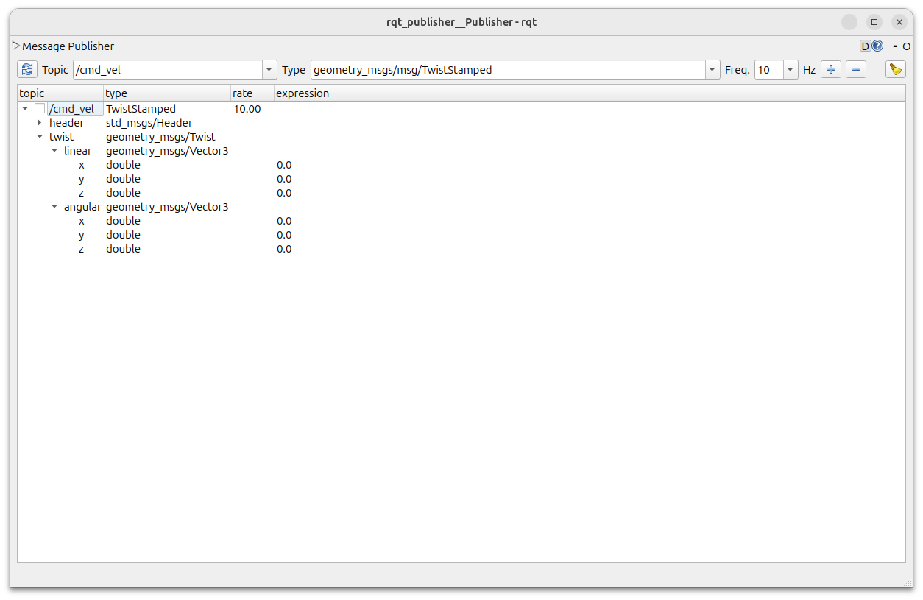This screenshot has width=923, height=600.
Task: Click the refresh topics icon
Action: point(27,70)
